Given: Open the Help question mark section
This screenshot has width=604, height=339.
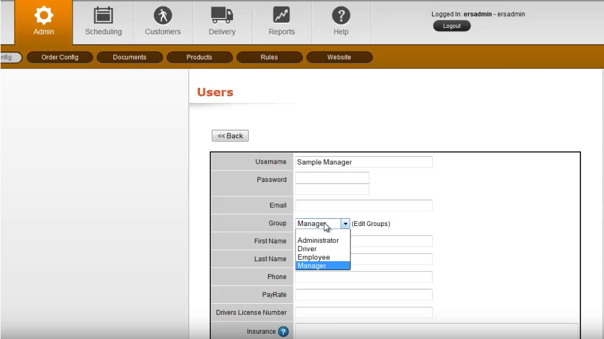Looking at the screenshot, I should point(341,22).
